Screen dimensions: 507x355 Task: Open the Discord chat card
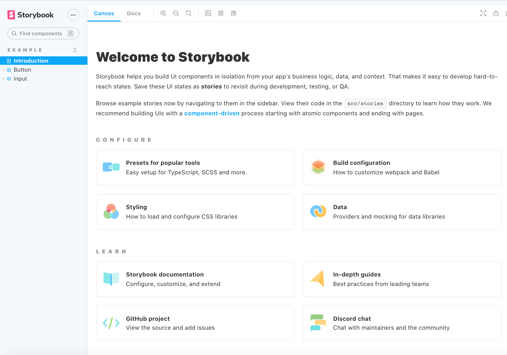(x=402, y=323)
